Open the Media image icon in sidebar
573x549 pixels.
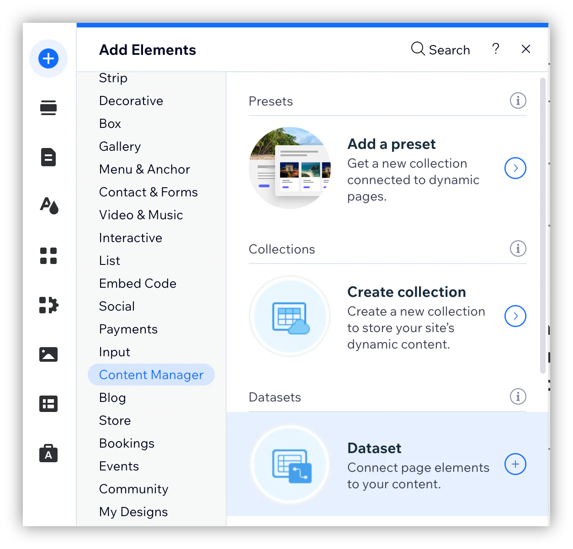coord(48,354)
